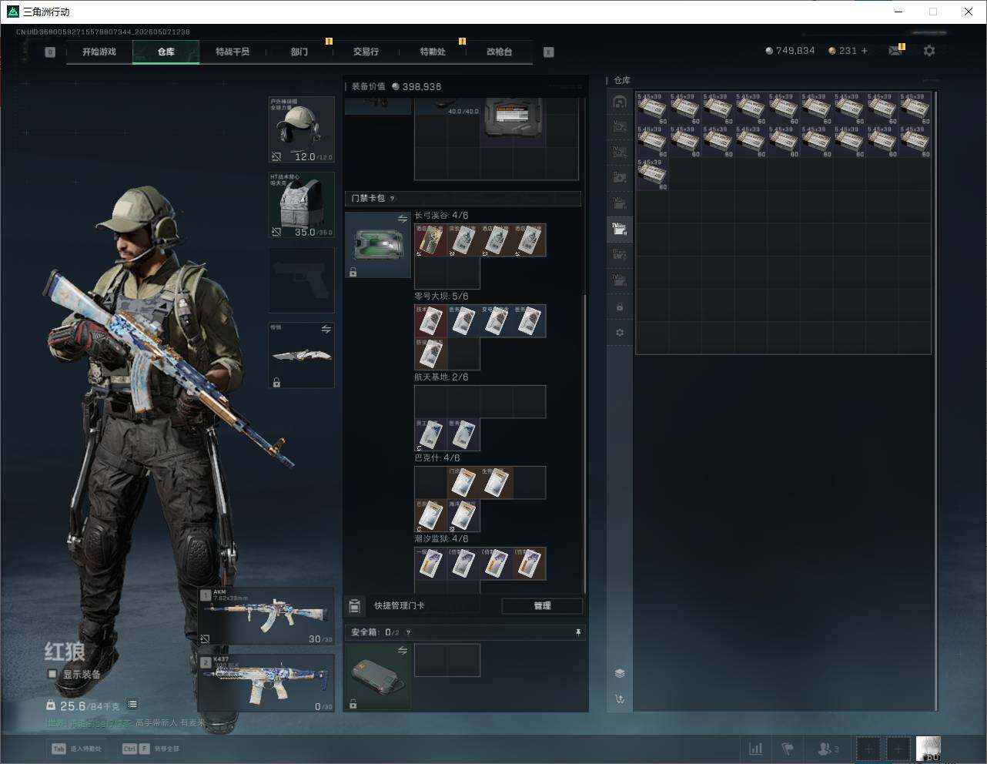
Task: Click the empty safe box storage slot
Action: tap(447, 660)
